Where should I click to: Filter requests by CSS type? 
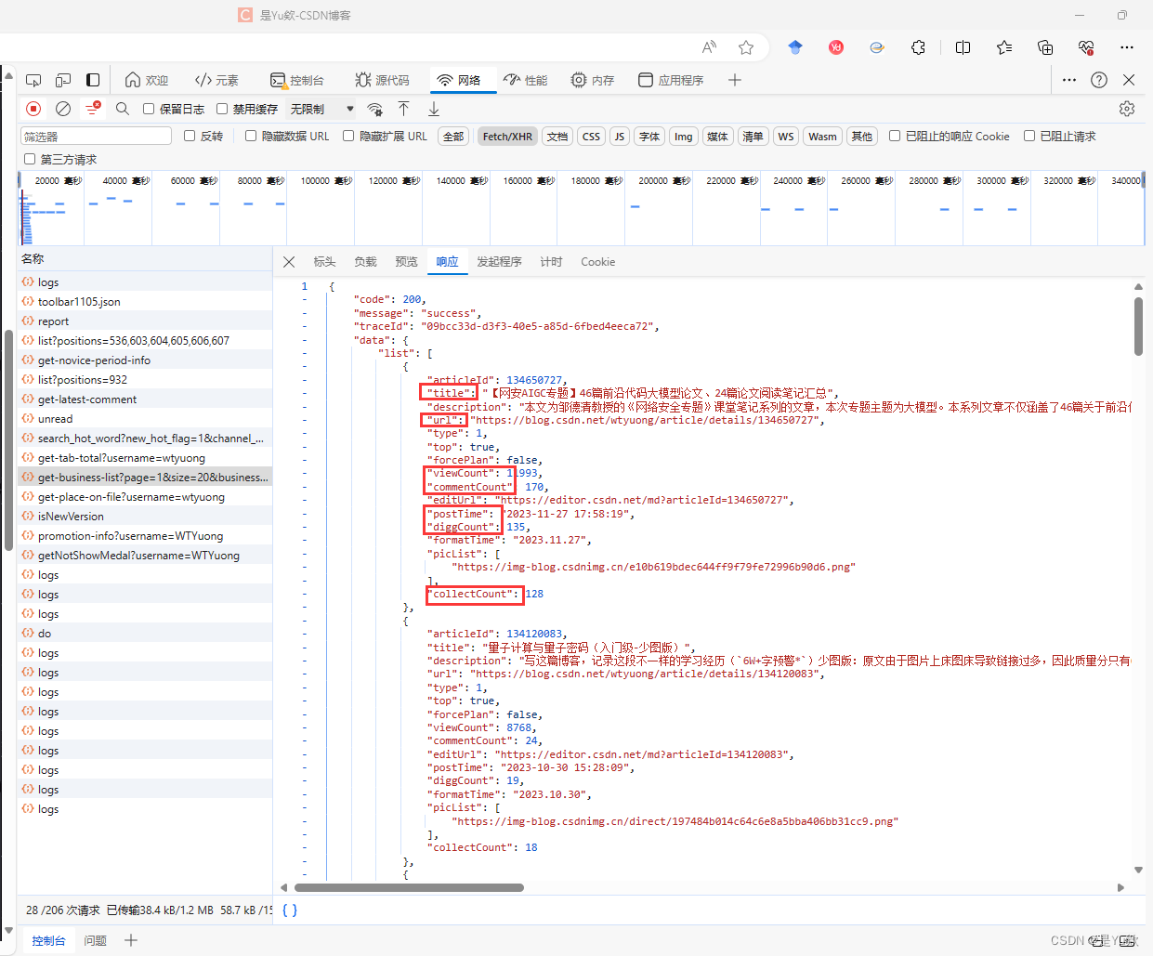coord(591,137)
